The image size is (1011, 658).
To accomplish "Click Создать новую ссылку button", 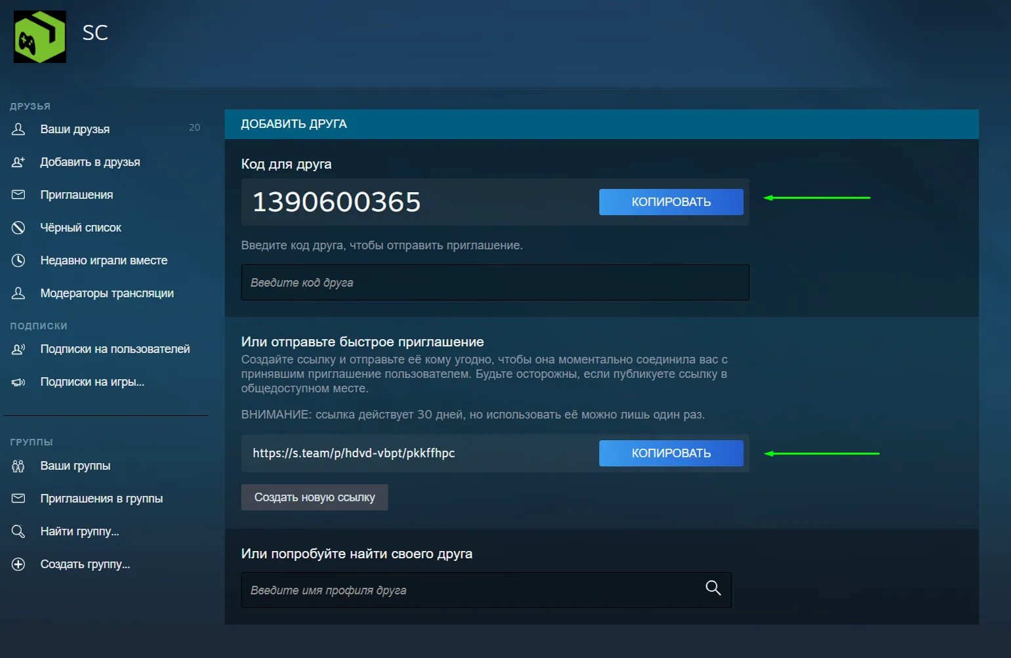I will coord(315,497).
